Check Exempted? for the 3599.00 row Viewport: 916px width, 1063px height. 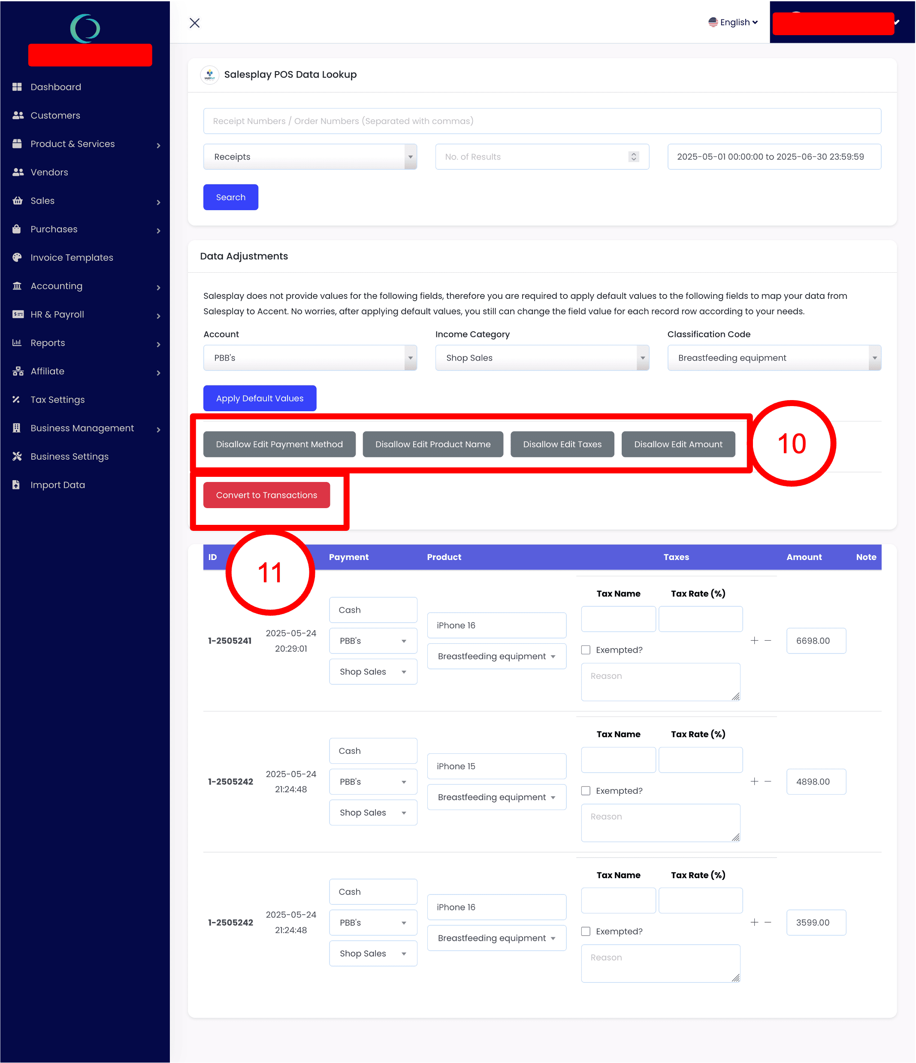(x=586, y=931)
